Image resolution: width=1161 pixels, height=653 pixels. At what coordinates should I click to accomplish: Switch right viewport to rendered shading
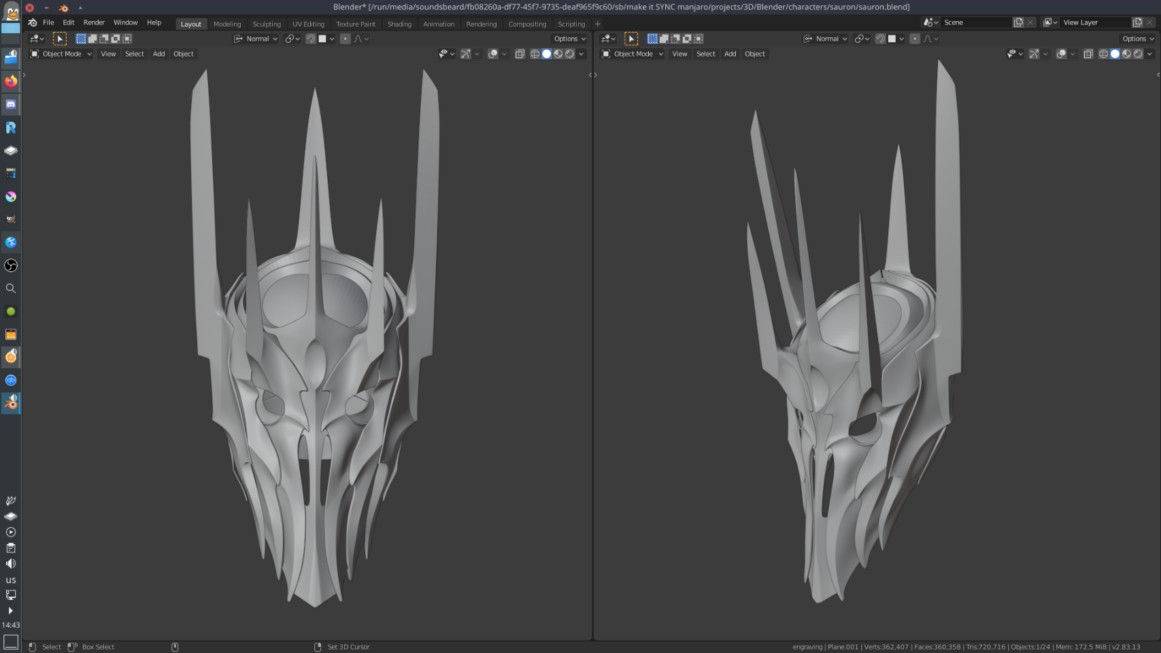(x=1139, y=54)
